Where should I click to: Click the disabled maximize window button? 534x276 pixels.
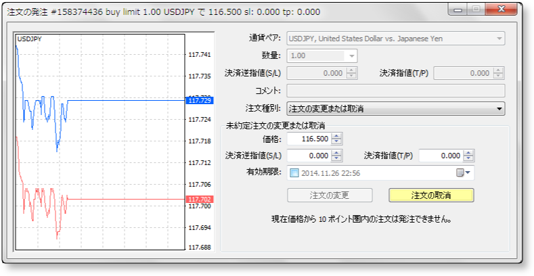476,9
